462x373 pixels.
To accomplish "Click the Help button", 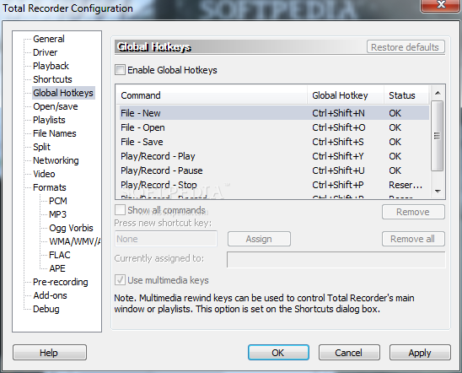I will pyautogui.click(x=50, y=353).
